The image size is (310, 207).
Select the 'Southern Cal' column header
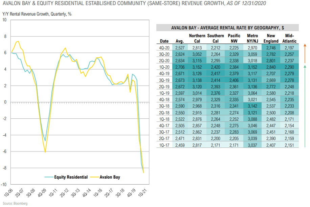coord(216,38)
